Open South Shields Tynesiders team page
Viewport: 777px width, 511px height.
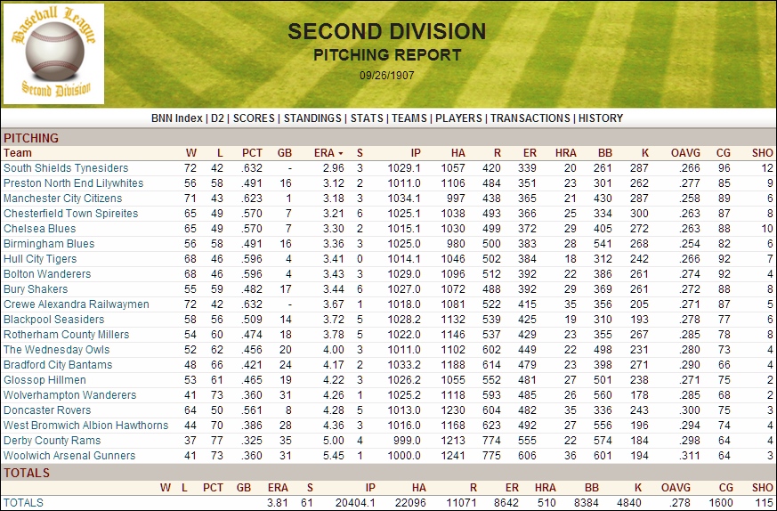(x=66, y=168)
